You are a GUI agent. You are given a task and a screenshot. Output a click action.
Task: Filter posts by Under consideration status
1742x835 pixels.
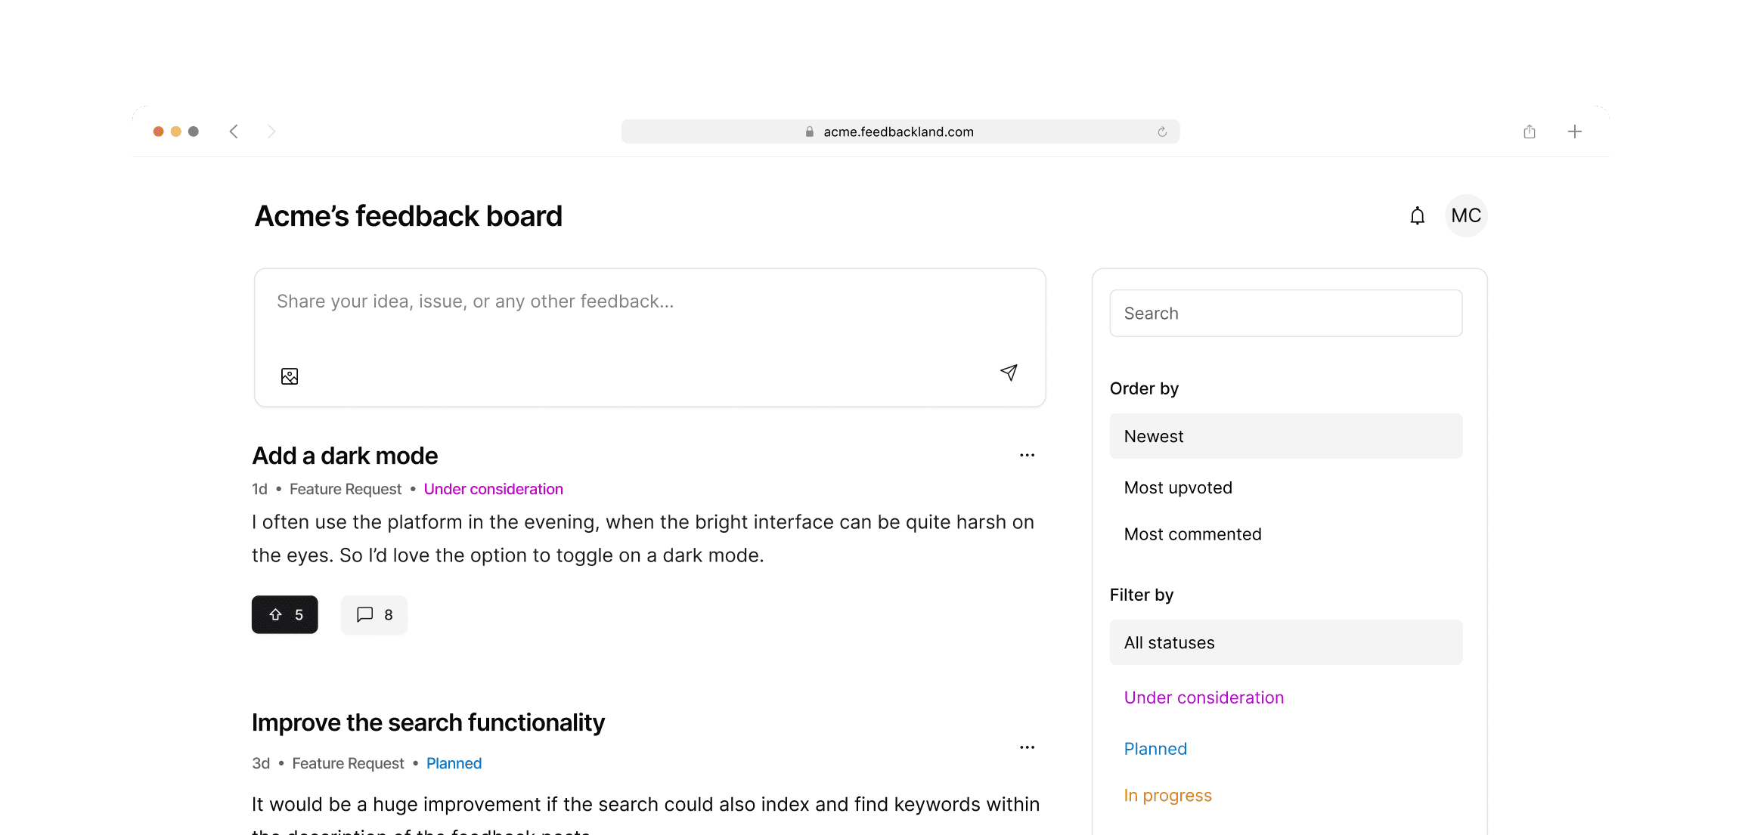click(1204, 697)
